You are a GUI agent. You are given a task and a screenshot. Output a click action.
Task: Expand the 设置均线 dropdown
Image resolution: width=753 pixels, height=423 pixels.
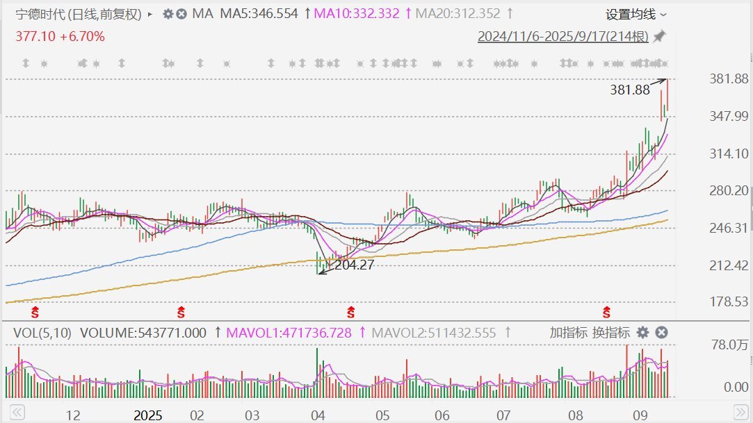tap(635, 14)
